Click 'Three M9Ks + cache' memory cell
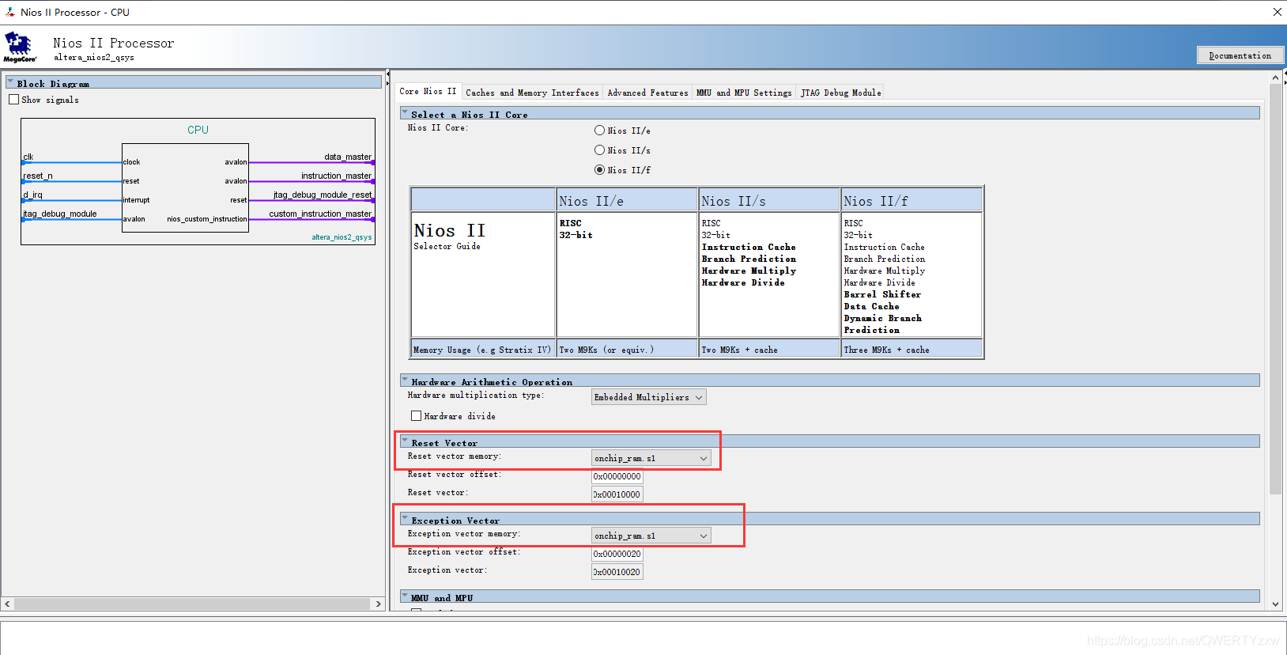The image size is (1287, 655). [x=911, y=349]
